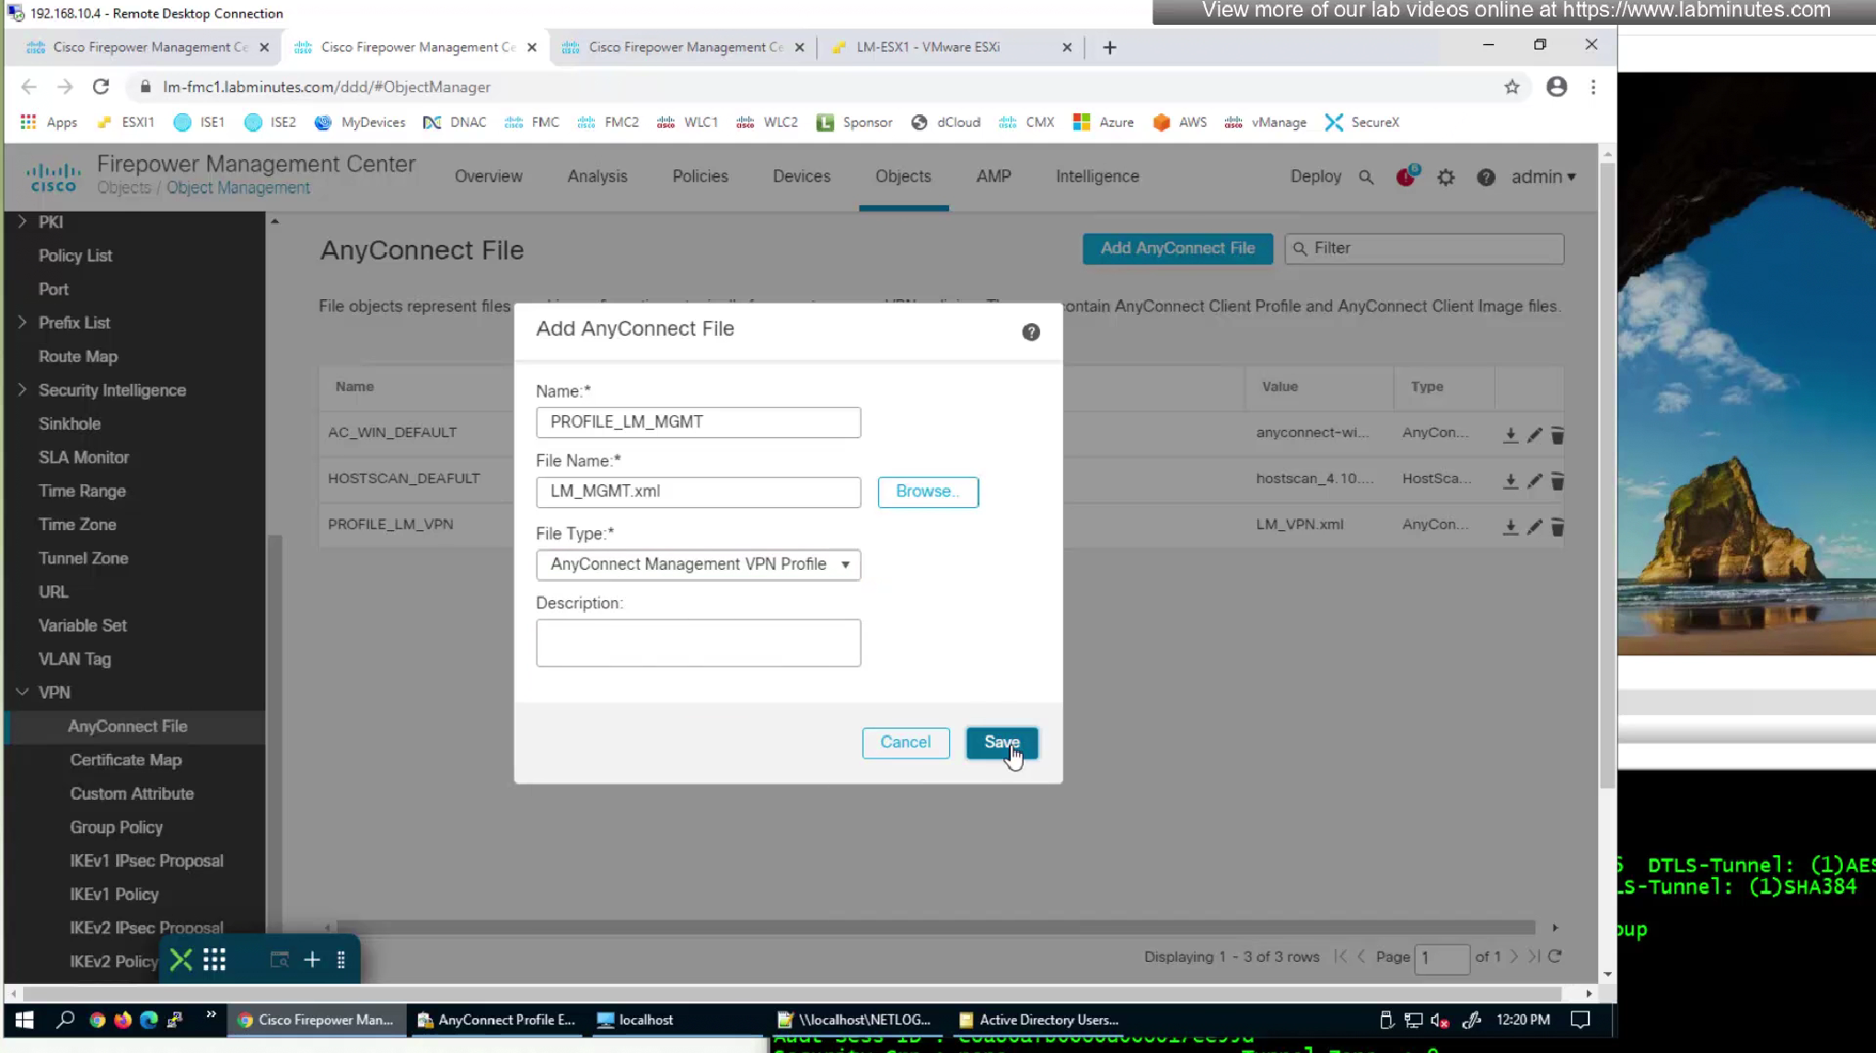Open AnyConnect Profile Editor from the taskbar
1876x1053 pixels.
[497, 1020]
